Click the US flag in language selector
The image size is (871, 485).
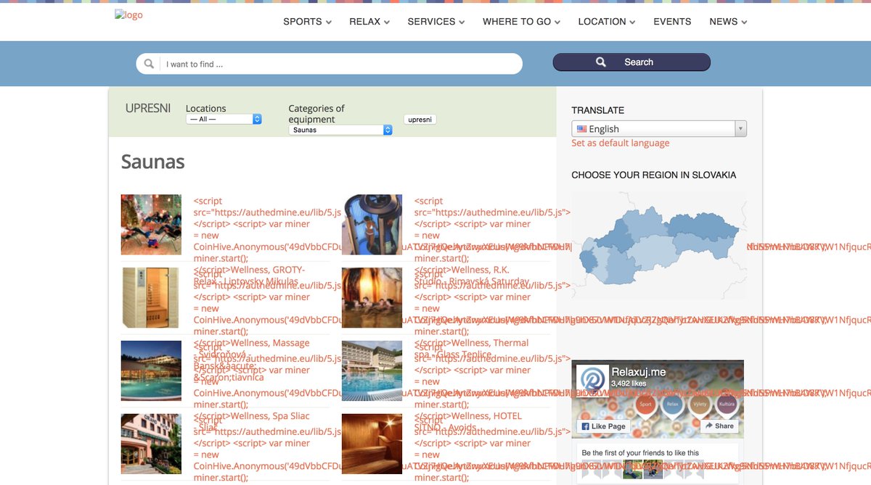(x=581, y=129)
